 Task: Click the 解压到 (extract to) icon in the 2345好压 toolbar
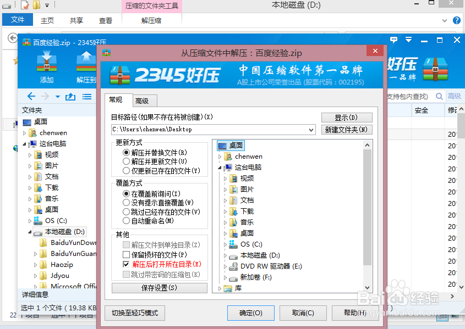pos(86,62)
